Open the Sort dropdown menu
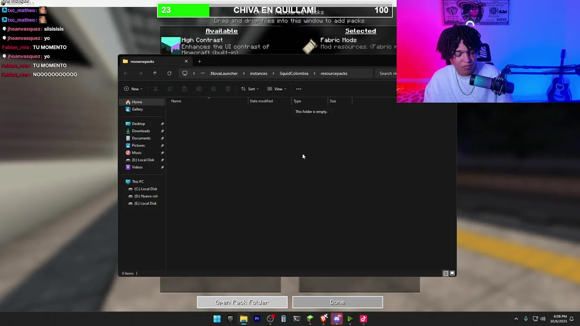The height and width of the screenshot is (326, 580). click(x=250, y=89)
